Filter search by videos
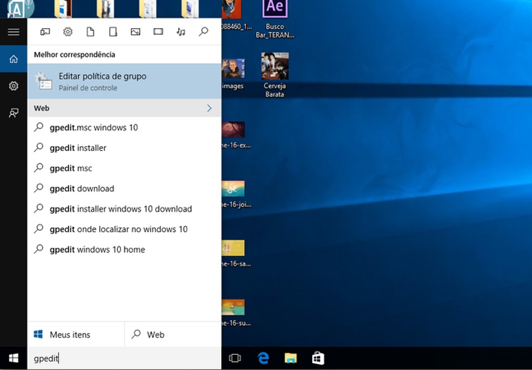 coord(158,31)
